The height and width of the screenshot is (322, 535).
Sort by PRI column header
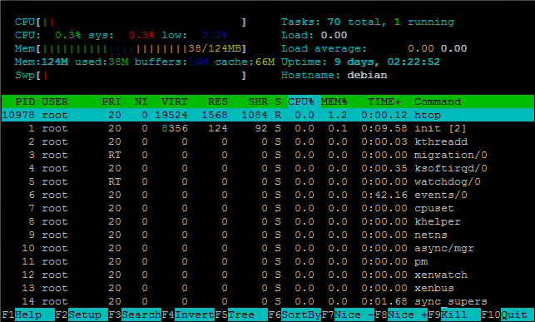[111, 102]
